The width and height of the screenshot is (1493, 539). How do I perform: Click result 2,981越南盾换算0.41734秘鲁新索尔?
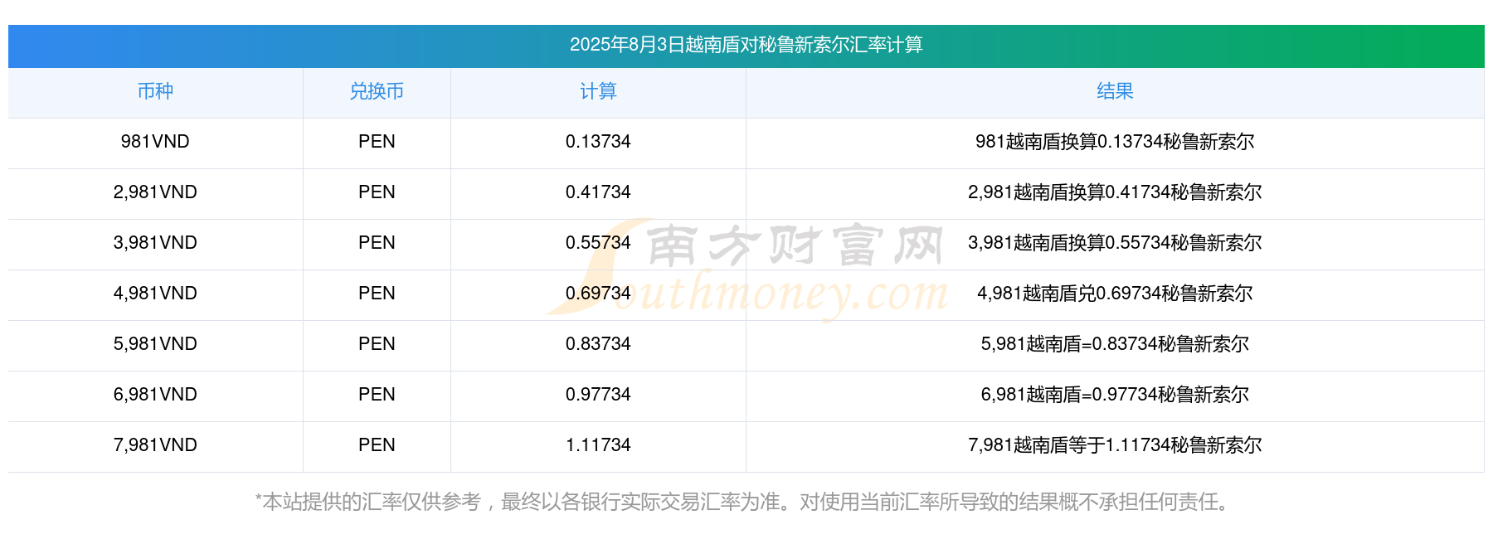pyautogui.click(x=1115, y=192)
